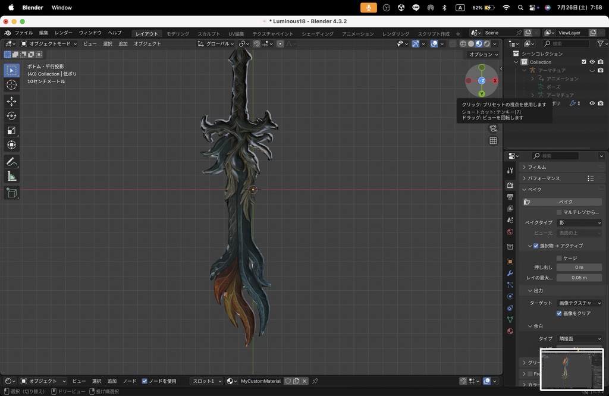Enable the ケージ checkbox

click(559, 258)
